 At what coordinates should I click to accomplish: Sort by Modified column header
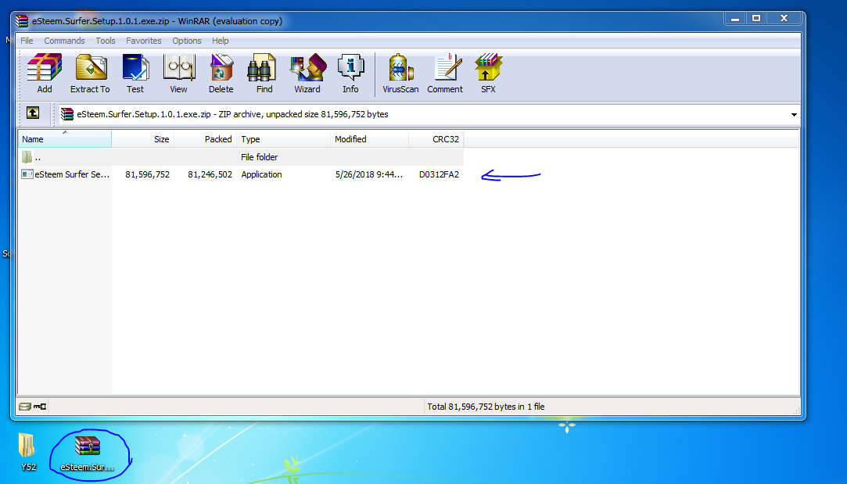coord(369,139)
